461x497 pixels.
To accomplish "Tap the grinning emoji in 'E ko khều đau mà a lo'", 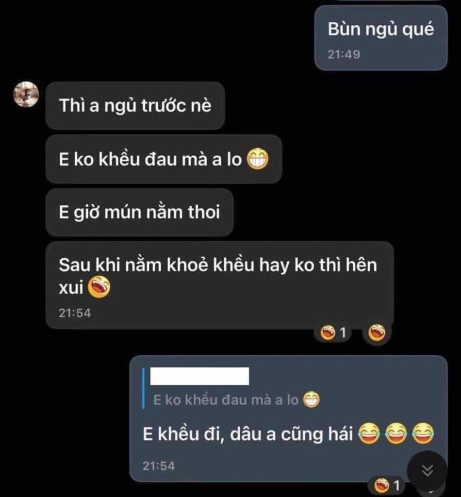I will (258, 159).
